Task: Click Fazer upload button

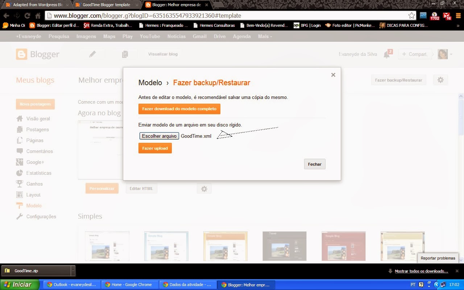Action: 155,148
